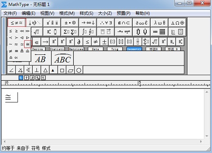The width and height of the screenshot is (212, 153).
Task: Switch to the Matrices tab
Action: click(76, 49)
